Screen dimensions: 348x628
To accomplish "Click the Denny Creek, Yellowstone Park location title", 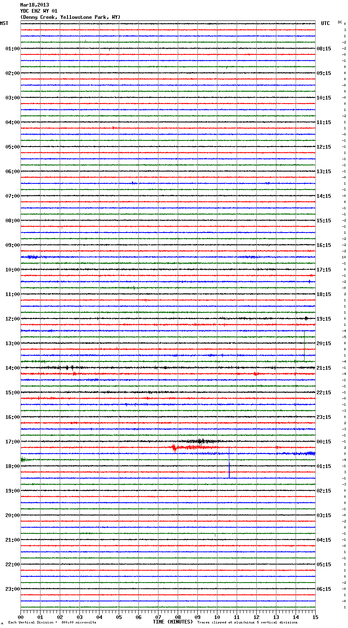I will point(70,17).
